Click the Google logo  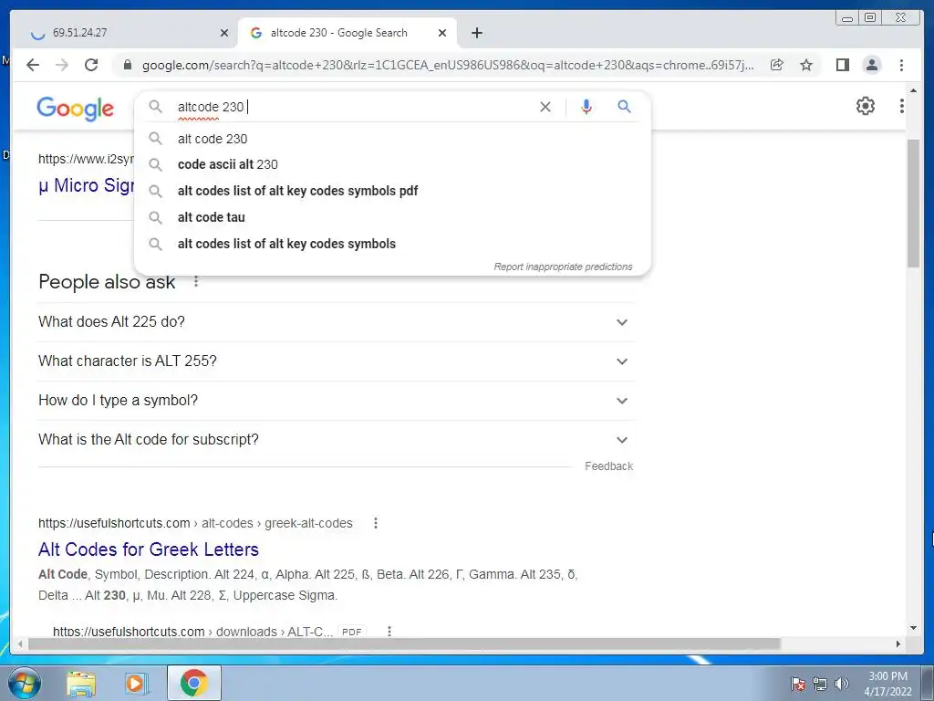click(x=75, y=109)
